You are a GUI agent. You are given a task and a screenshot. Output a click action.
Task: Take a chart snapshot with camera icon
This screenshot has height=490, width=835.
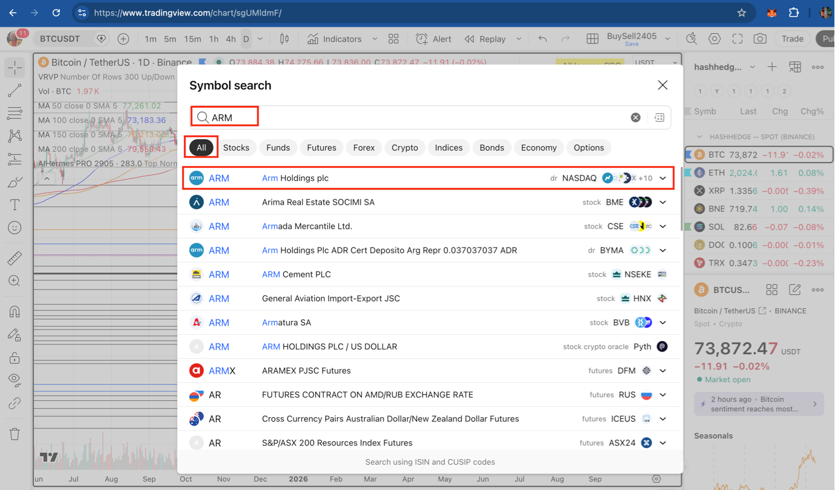(760, 39)
